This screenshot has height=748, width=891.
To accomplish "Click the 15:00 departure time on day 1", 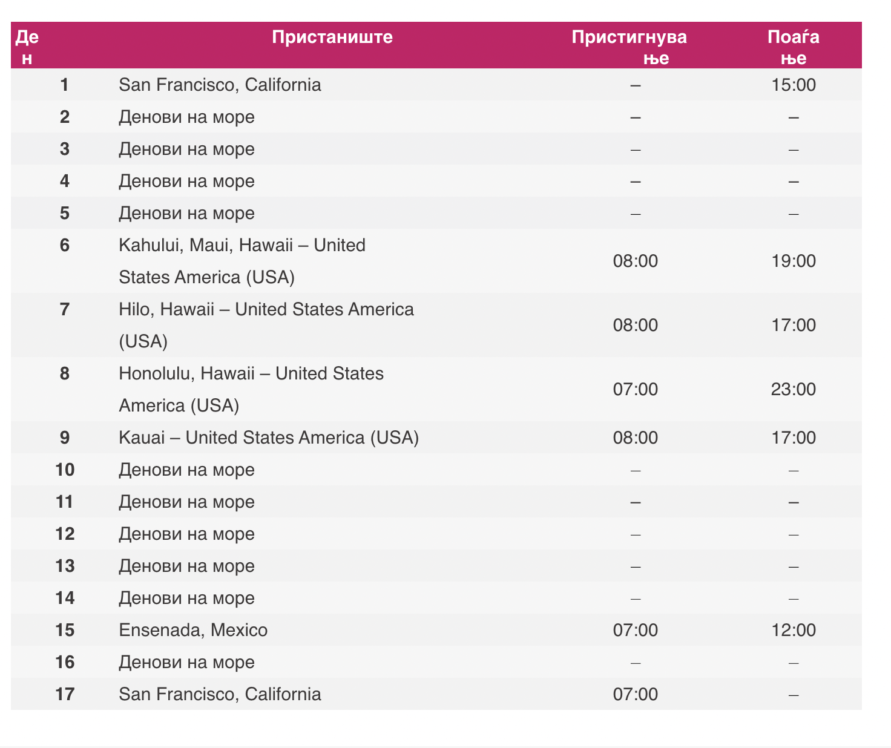I will point(794,85).
